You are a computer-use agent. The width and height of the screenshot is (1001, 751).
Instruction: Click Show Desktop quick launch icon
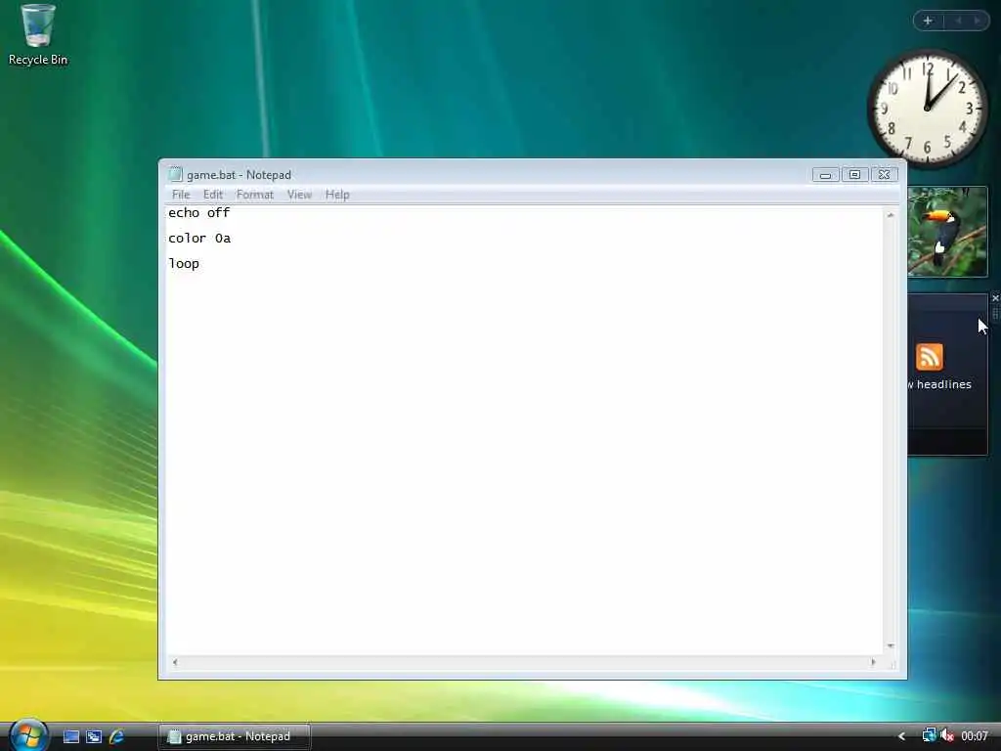click(x=71, y=736)
